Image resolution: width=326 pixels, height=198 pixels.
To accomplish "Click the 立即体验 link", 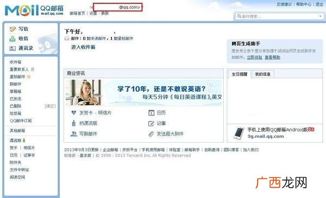I will point(254,58).
